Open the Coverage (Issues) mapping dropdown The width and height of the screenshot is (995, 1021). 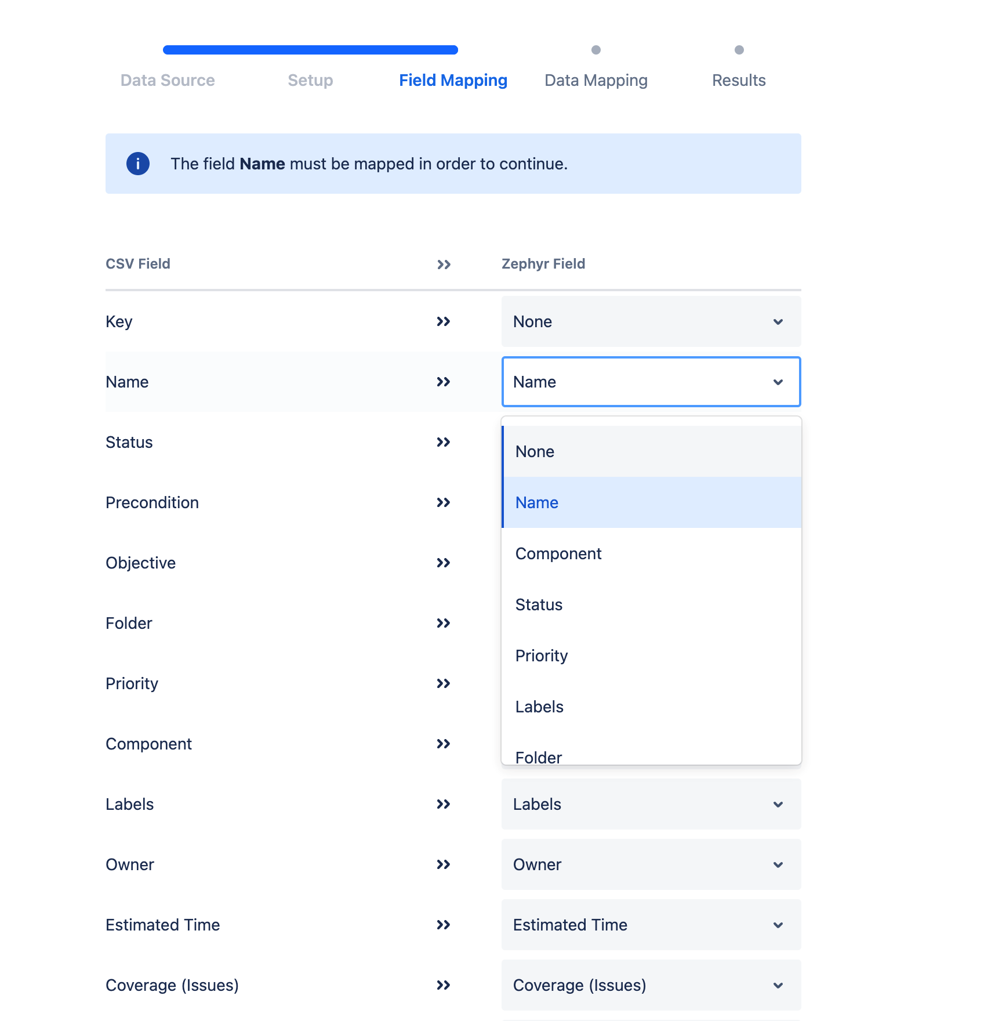click(651, 985)
